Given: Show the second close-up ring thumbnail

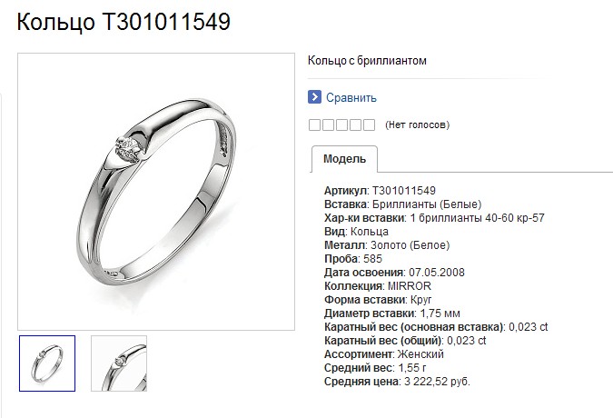Looking at the screenshot, I should 119,363.
